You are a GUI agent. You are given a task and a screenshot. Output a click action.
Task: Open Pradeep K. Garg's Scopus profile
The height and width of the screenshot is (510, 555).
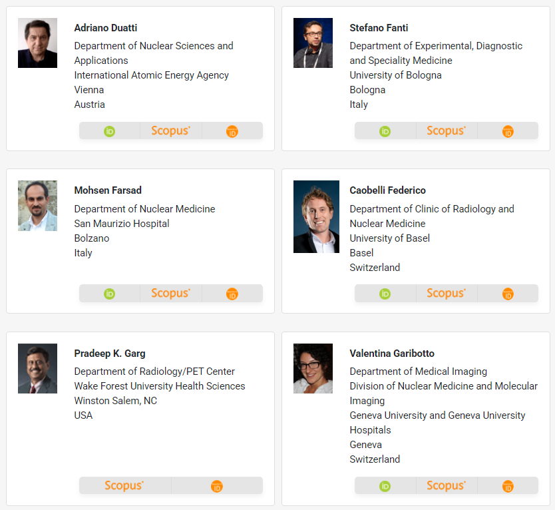(124, 485)
